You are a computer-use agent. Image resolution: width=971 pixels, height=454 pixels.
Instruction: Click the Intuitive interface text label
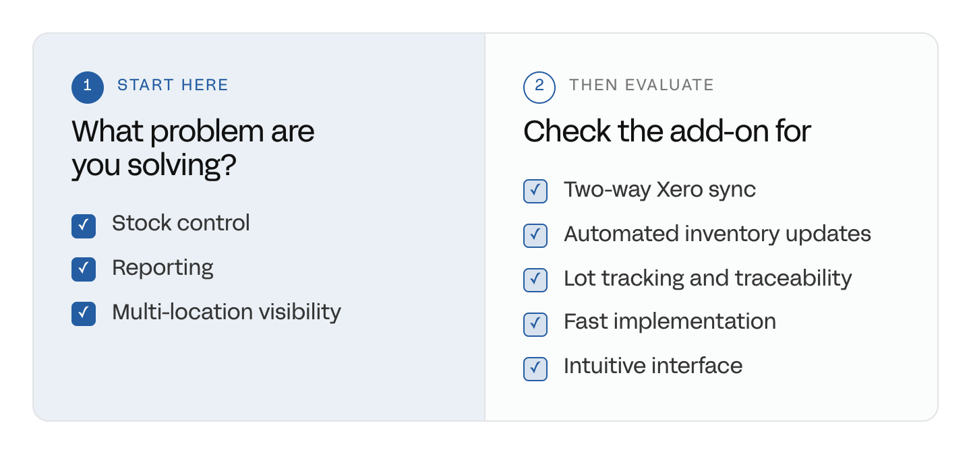pos(653,366)
